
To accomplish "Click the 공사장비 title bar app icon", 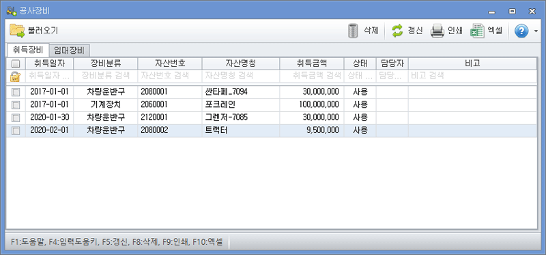I will pyautogui.click(x=11, y=10).
